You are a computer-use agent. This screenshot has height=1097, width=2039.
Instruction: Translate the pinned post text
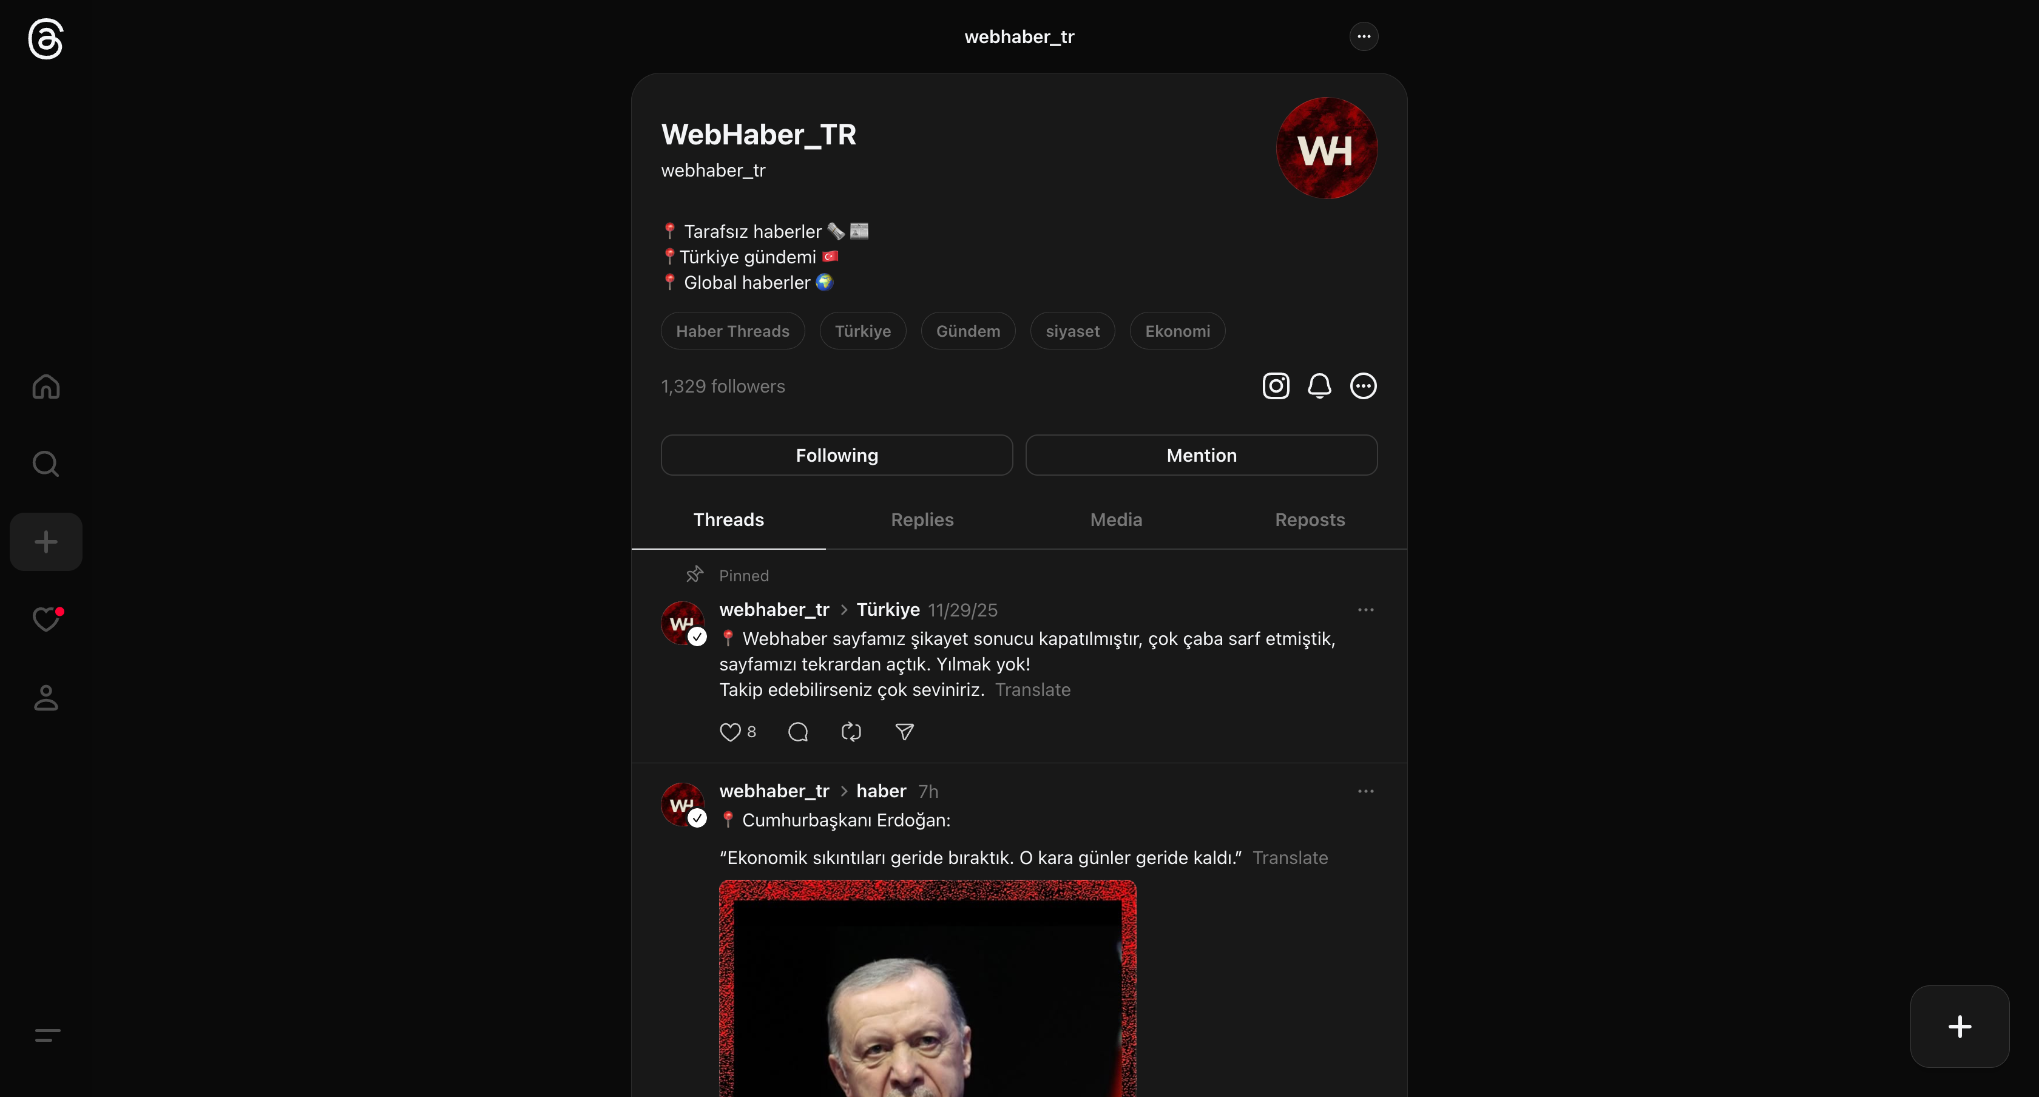pyautogui.click(x=1032, y=689)
